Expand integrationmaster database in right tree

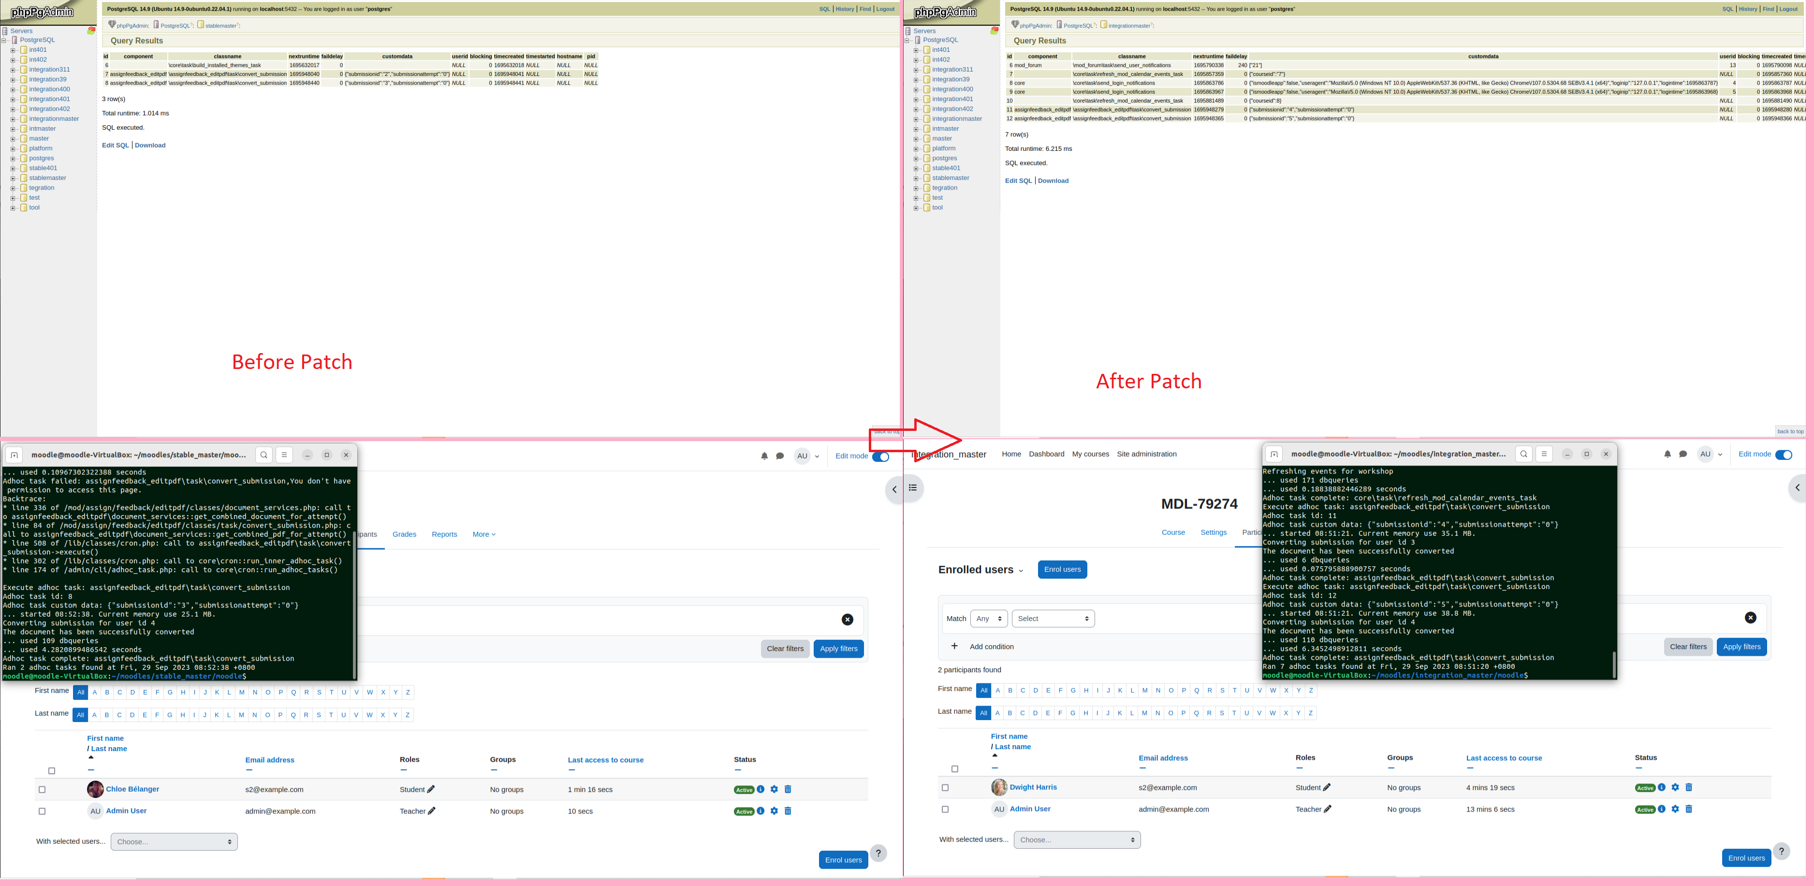[916, 119]
